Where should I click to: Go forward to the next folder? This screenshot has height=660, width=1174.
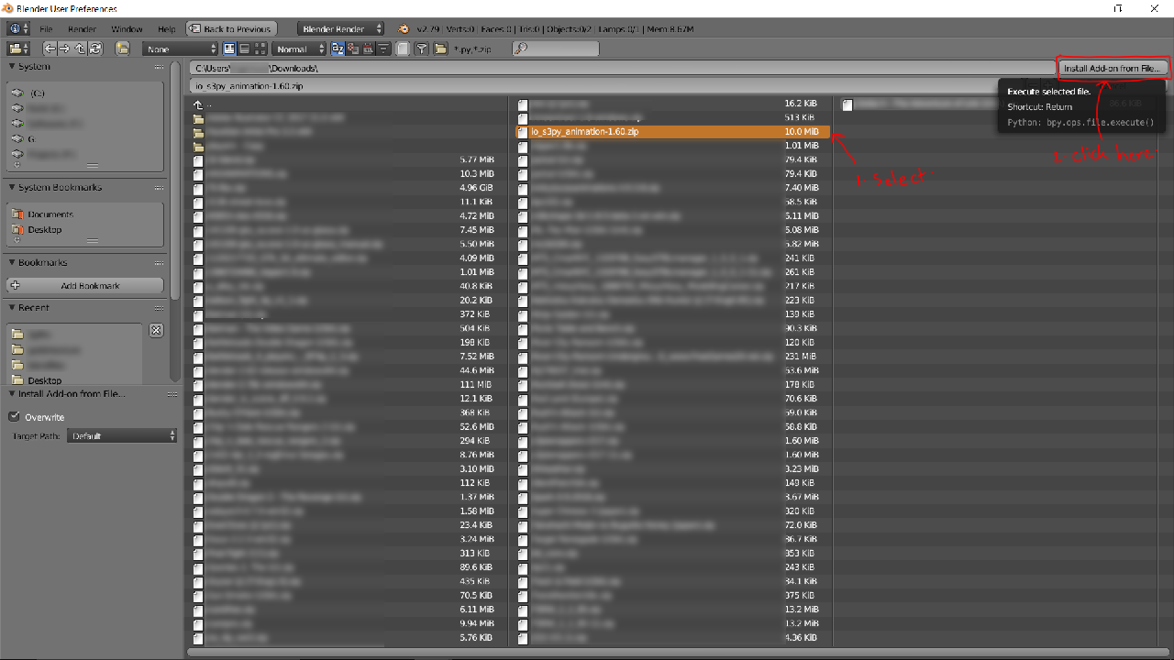64,49
